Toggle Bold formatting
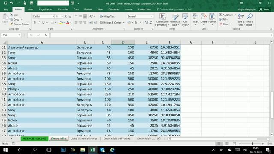274x154 pixels. tap(34, 23)
